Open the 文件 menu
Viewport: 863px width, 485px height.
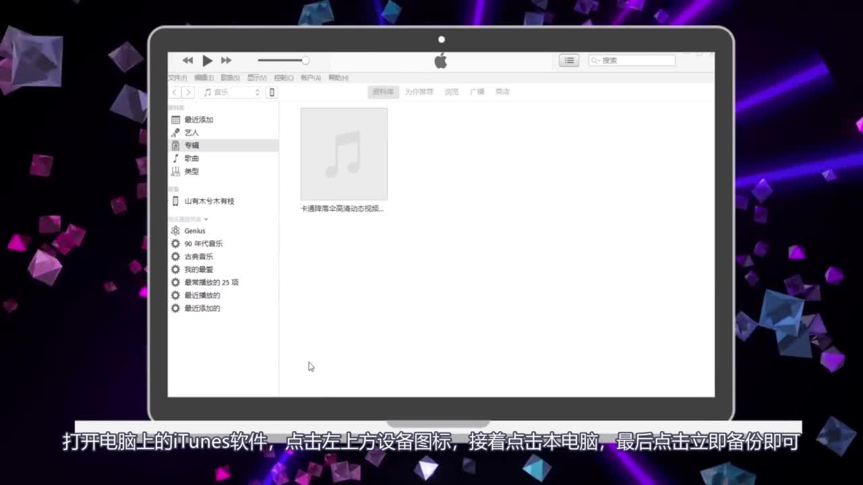pos(177,77)
